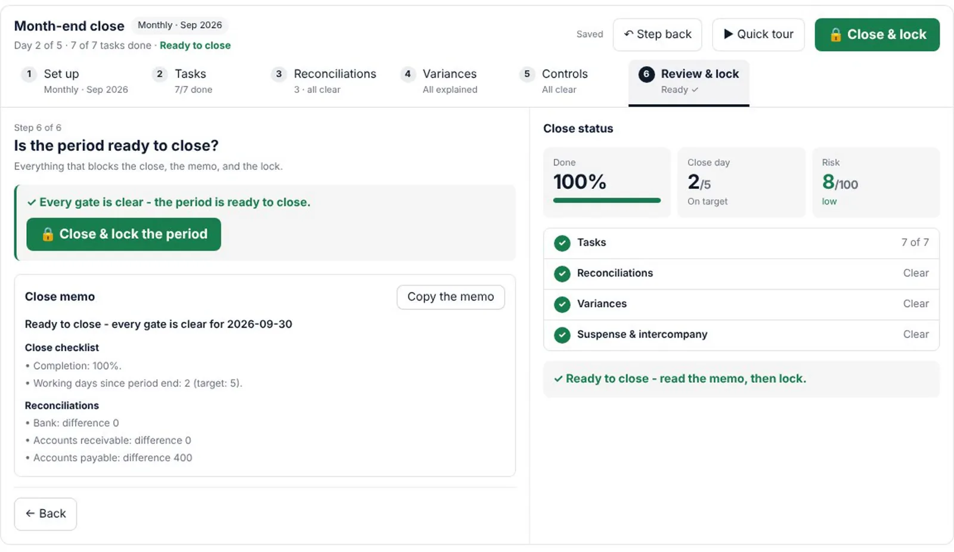
Task: Go Back to the previous step
Action: point(45,514)
